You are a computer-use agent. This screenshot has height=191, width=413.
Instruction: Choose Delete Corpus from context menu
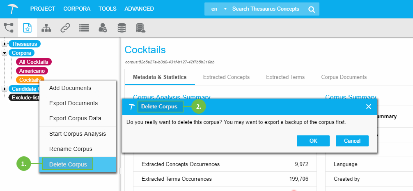(68, 164)
